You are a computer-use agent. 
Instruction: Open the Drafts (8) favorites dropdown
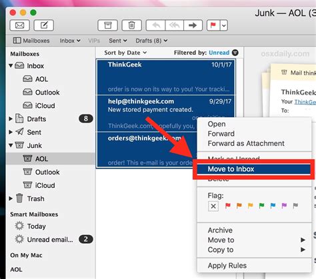(x=151, y=41)
